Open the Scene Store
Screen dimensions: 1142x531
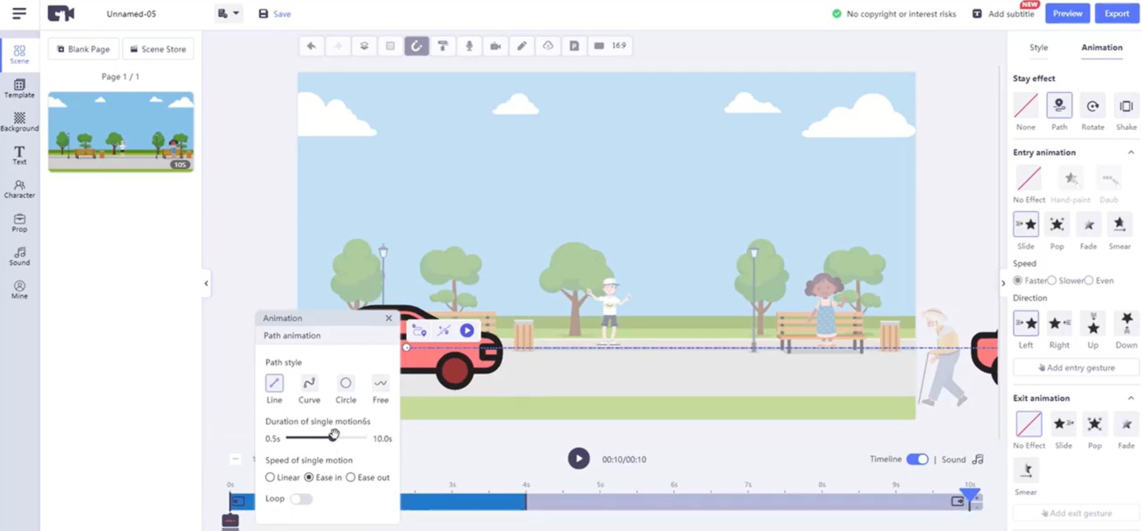point(158,49)
